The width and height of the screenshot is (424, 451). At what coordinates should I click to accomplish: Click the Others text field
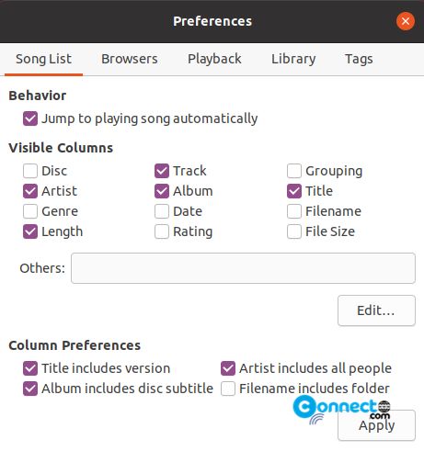(x=243, y=268)
